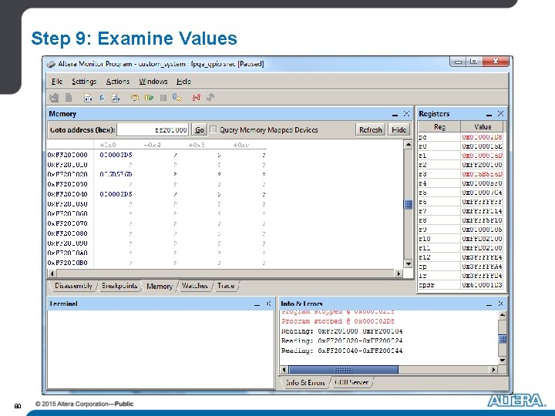Click Memory panel scroll down arrow

click(408, 264)
